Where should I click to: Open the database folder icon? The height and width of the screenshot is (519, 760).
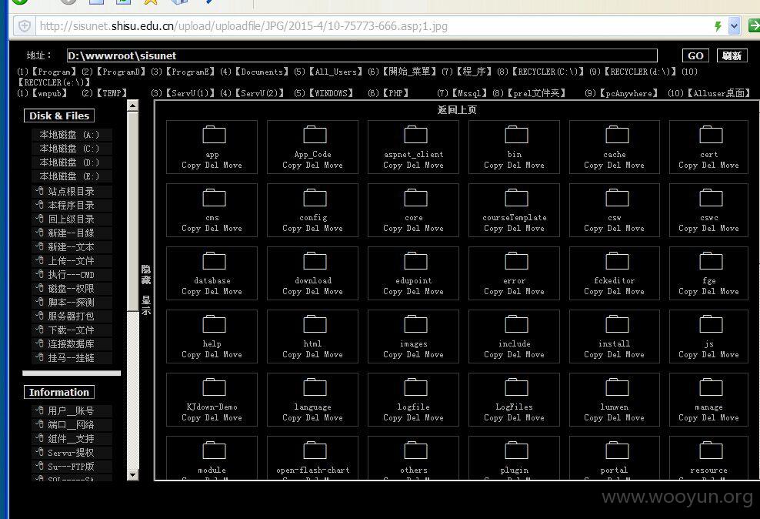(x=215, y=260)
